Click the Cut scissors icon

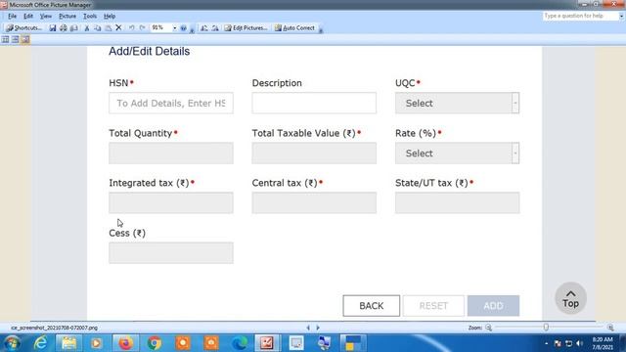click(87, 28)
